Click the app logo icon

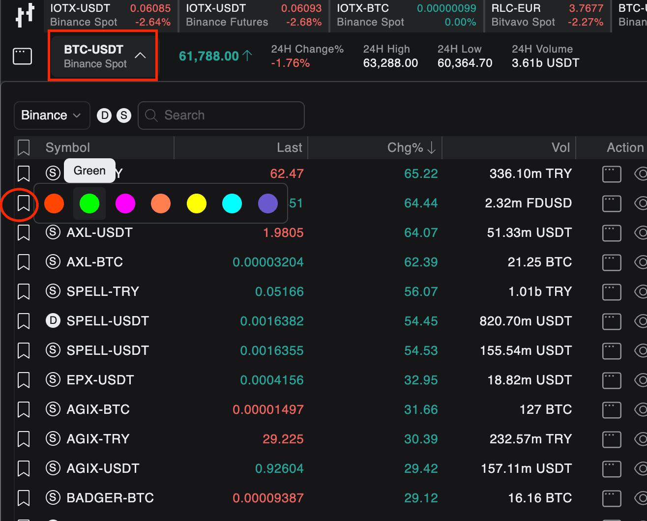[x=25, y=15]
